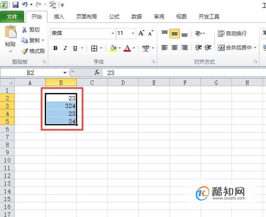Viewport: 266px width, 217px height.
Task: Switch to the Developer (开发工具) tab
Action: click(209, 17)
